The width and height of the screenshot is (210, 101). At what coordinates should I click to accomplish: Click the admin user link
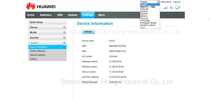coord(169,2)
